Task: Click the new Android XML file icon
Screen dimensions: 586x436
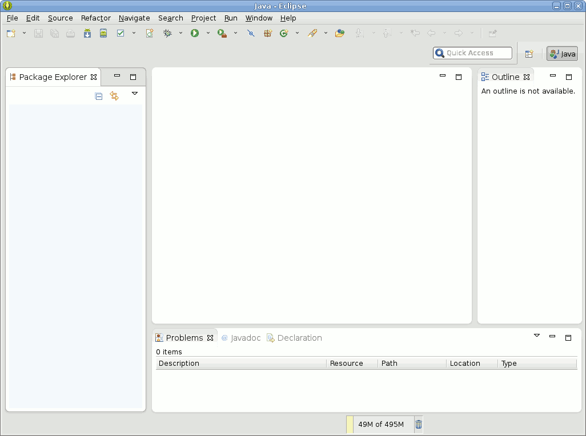Action: (x=150, y=33)
